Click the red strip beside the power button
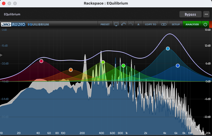Image resolution: width=212 pixels, height=136 pixels. click(x=211, y=24)
